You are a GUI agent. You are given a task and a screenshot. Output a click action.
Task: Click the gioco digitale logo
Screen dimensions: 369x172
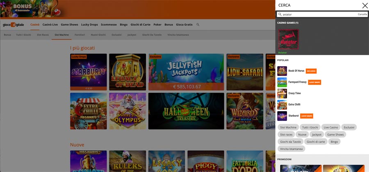click(x=13, y=25)
